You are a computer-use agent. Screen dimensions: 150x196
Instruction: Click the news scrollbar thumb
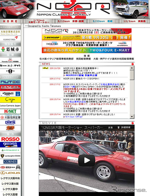132,75
